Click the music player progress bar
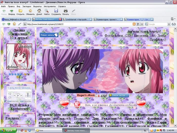This screenshot has height=133, width=177. 19,91
